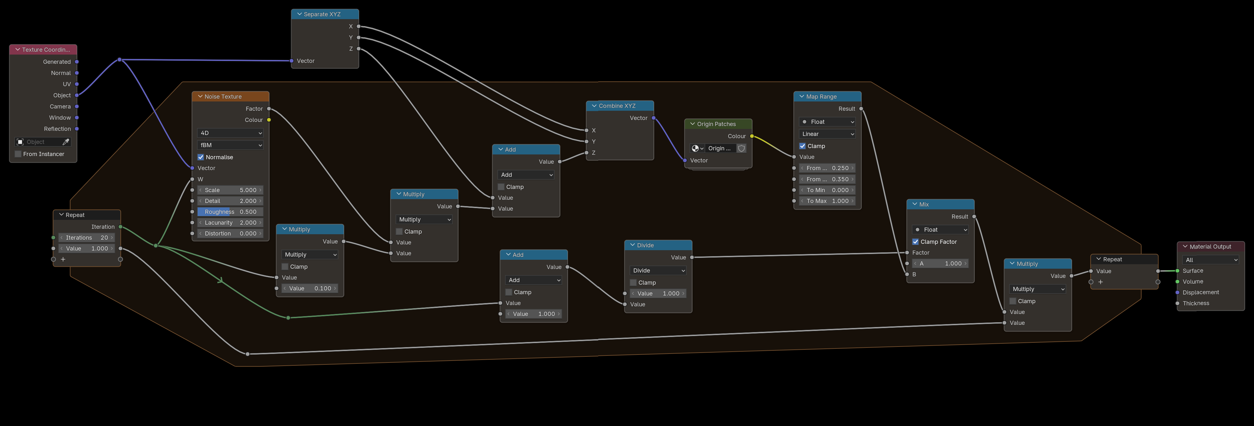Viewport: 1254px width, 426px height.
Task: Click the To Min 0.000 field
Action: click(x=827, y=191)
